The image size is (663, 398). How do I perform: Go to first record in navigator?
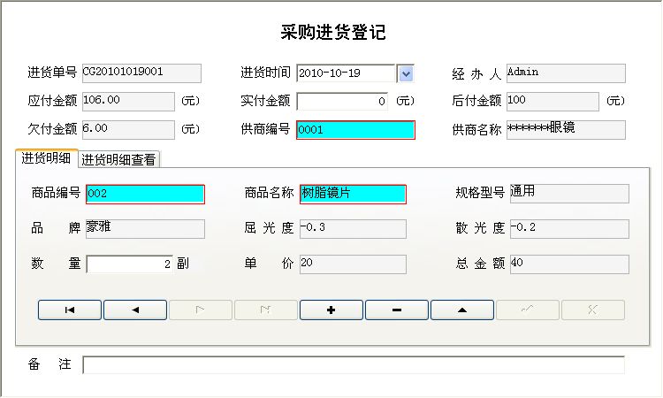pos(70,310)
